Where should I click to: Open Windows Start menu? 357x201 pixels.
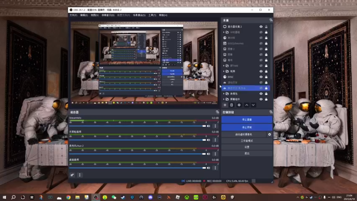4,197
